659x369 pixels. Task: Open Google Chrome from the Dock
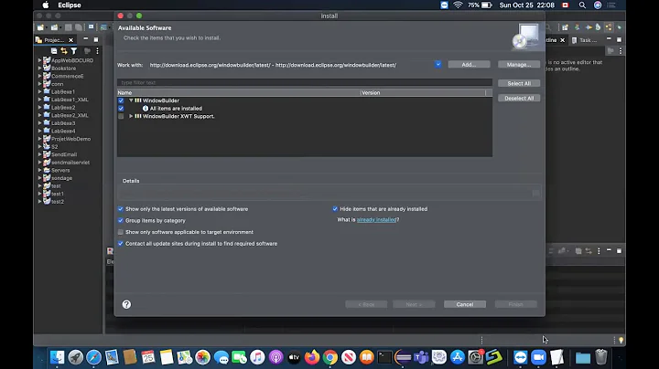coord(330,357)
